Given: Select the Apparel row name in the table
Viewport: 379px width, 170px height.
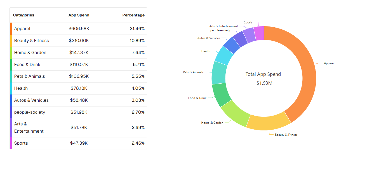Looking at the screenshot, I should (x=22, y=29).
